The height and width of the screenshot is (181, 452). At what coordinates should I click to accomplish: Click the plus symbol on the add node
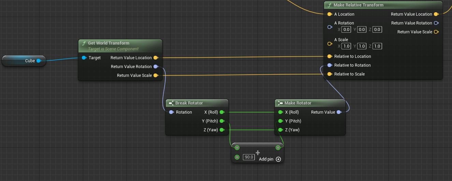[258, 152]
